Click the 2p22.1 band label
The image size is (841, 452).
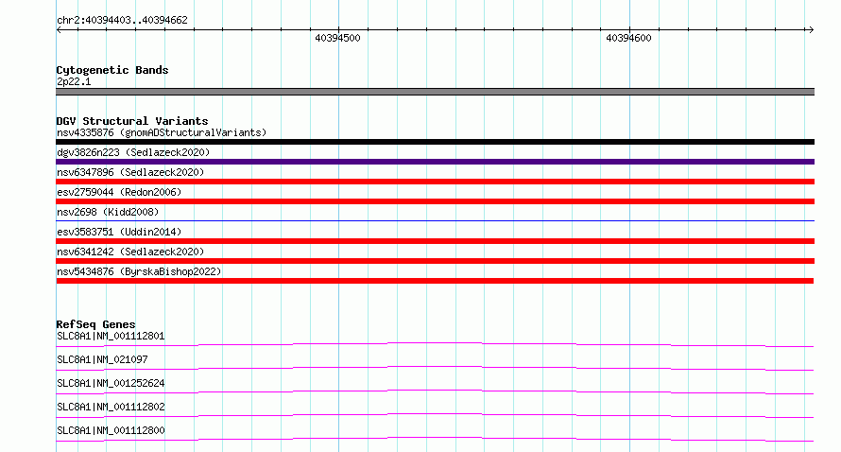tap(74, 81)
